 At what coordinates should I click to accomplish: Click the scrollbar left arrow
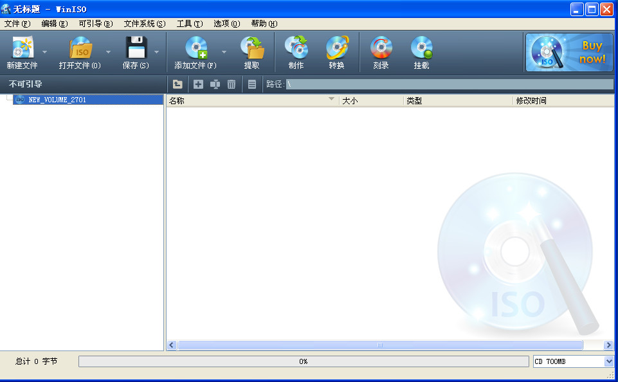point(172,345)
